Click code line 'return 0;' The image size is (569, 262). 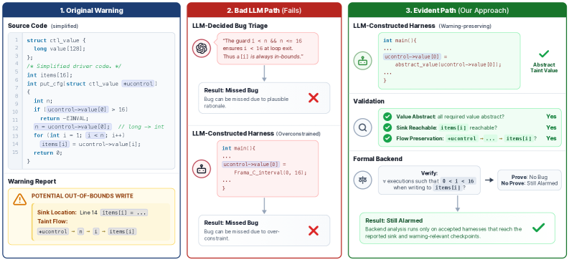click(x=48, y=152)
